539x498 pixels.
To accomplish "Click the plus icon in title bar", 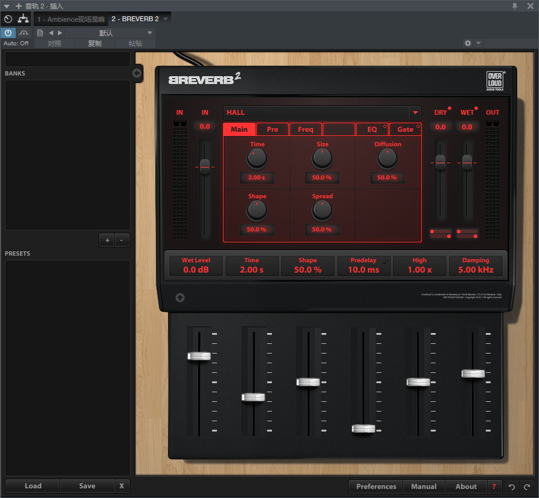I will tap(19, 6).
